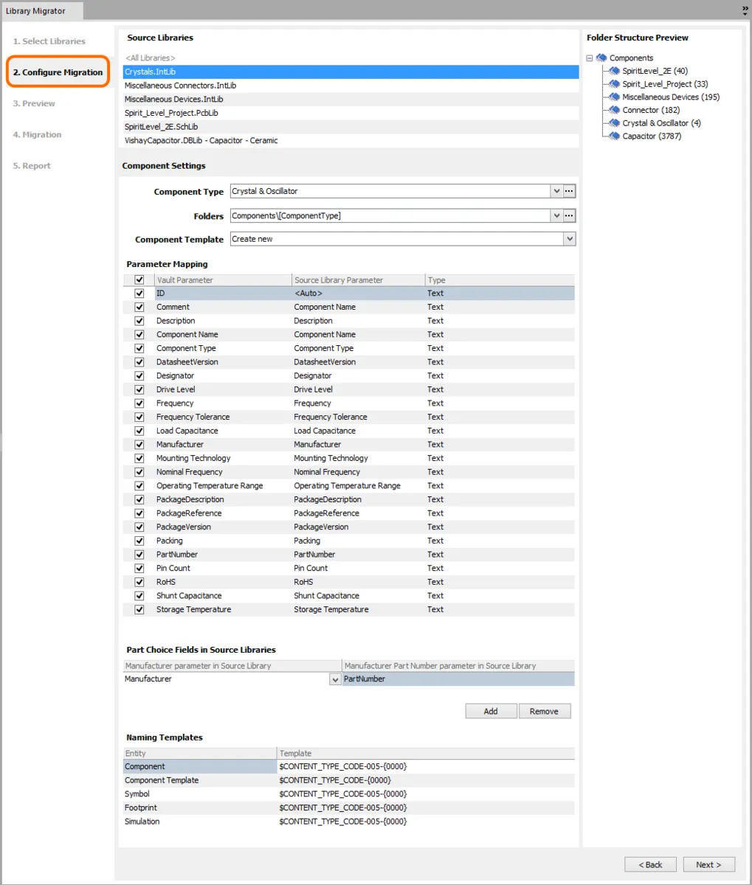Uncheck the Description parameter checkbox
The image size is (752, 885).
coord(139,321)
